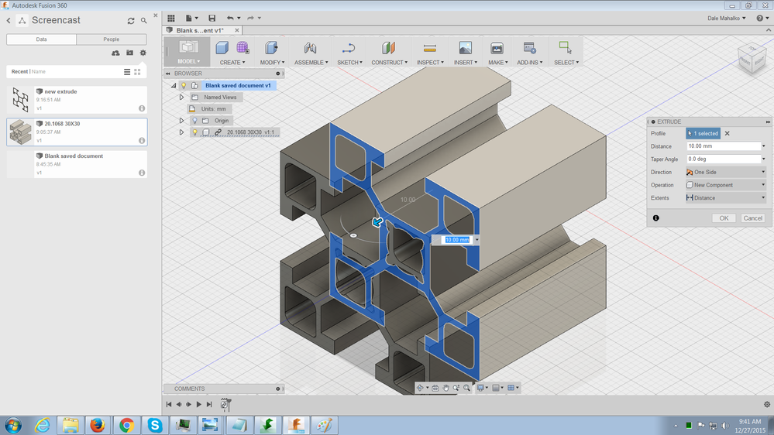
Task: Switch to the People tab
Action: 111,39
